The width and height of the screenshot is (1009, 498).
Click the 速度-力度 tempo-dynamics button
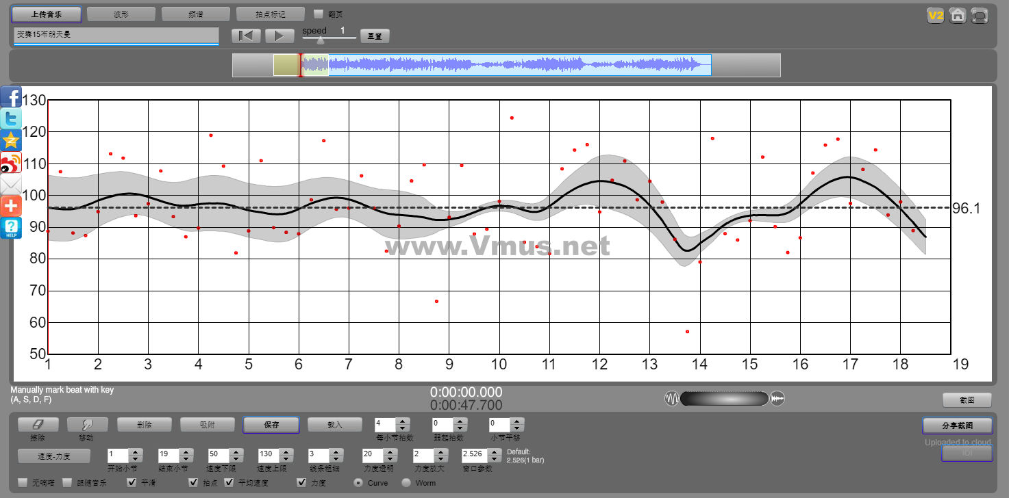point(54,456)
